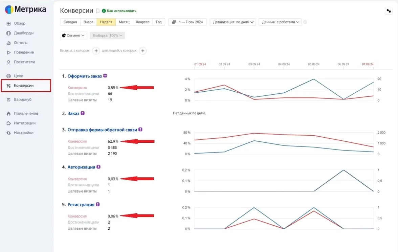Open the date range picker 1—7 сен 2024
The image size is (398, 252).
[187, 22]
